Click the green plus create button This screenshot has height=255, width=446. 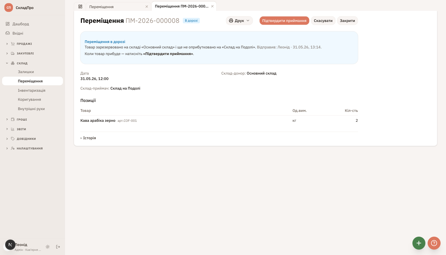[x=419, y=243]
